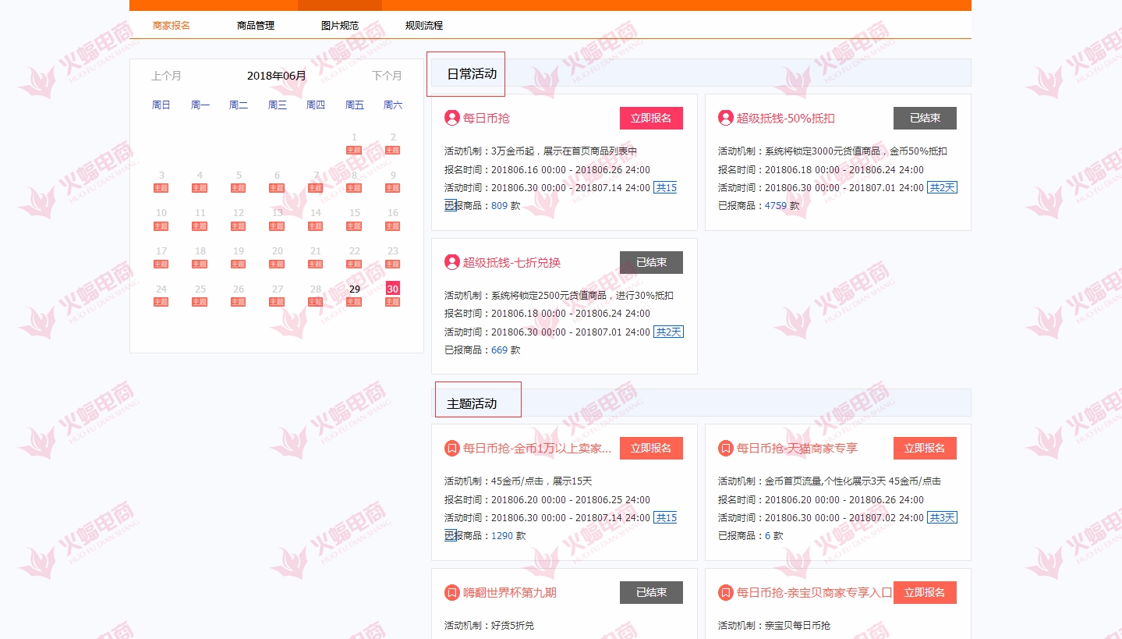Viewport: 1122px width, 639px height.
Task: Click 立即报名 on 每日币抢-天猫商家专享
Action: pyautogui.click(x=925, y=448)
